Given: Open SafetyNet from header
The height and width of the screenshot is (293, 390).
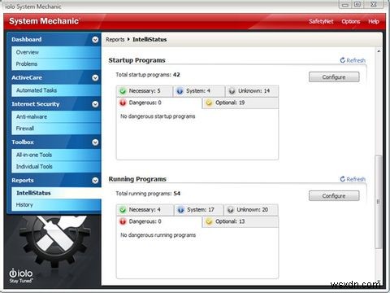Looking at the screenshot, I should 321,21.
